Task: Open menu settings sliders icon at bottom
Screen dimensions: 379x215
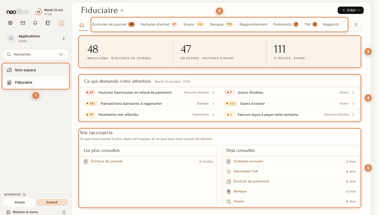Action: [x=64, y=212]
